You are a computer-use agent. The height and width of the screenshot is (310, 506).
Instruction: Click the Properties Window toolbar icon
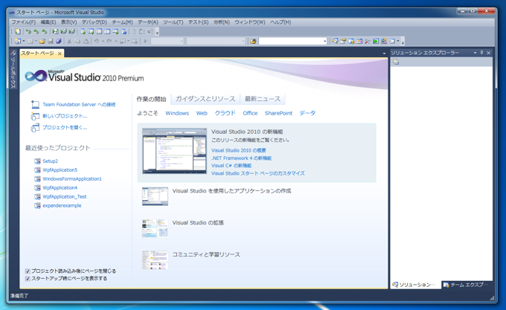[343, 41]
